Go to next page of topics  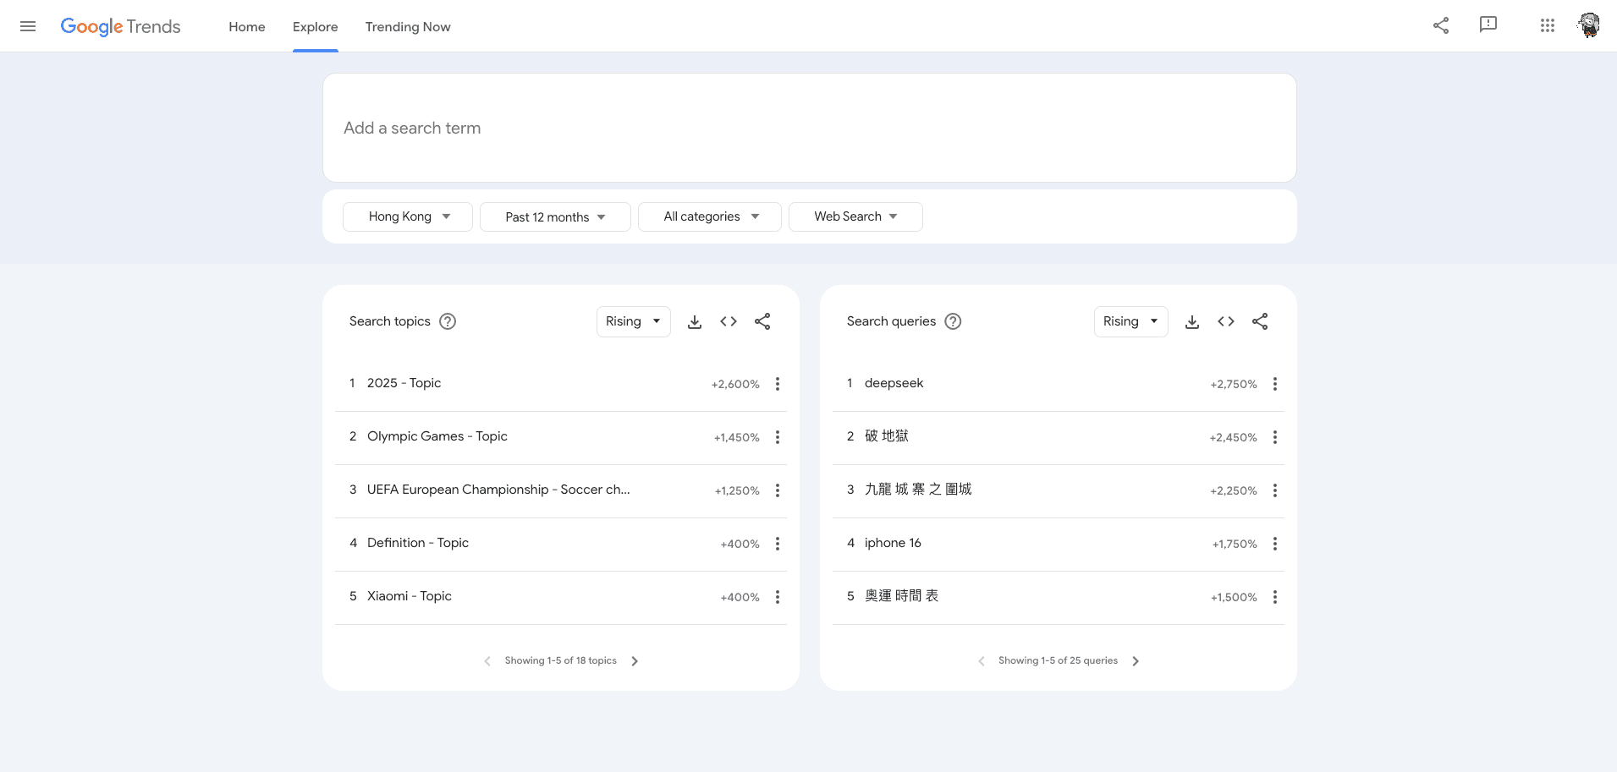[635, 661]
